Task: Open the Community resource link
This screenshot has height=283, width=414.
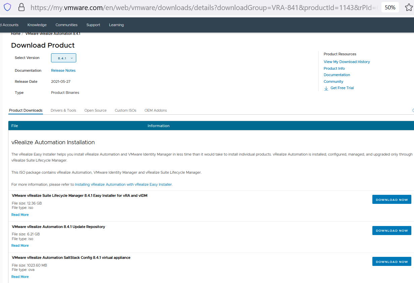Action: click(333, 81)
